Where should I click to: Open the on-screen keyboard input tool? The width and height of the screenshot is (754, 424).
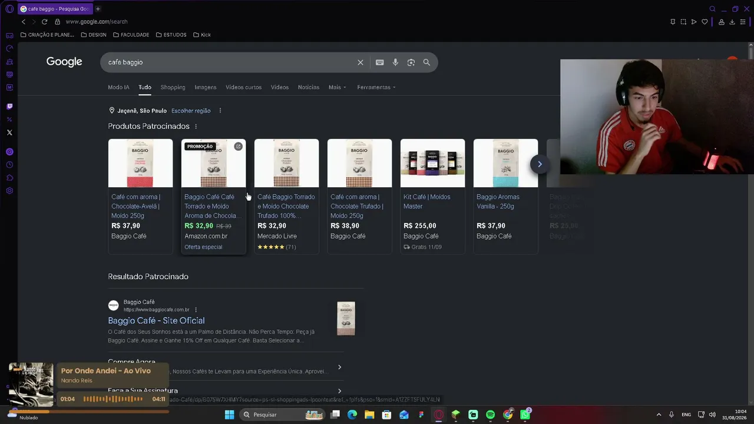click(379, 62)
